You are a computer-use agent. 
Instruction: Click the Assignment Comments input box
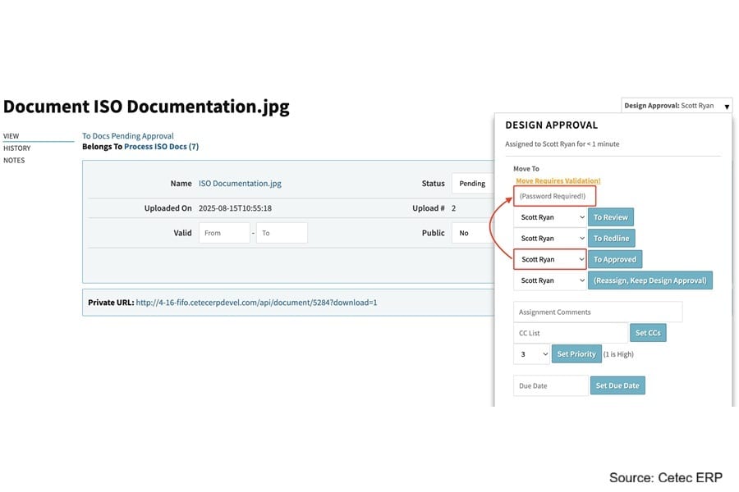(x=597, y=311)
